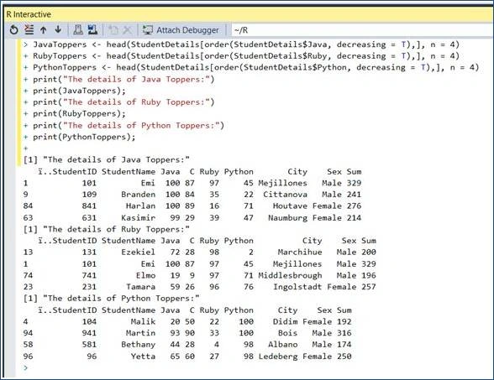The image size is (494, 380).
Task: Click the Attach Debugger monitor icon
Action: (x=148, y=30)
